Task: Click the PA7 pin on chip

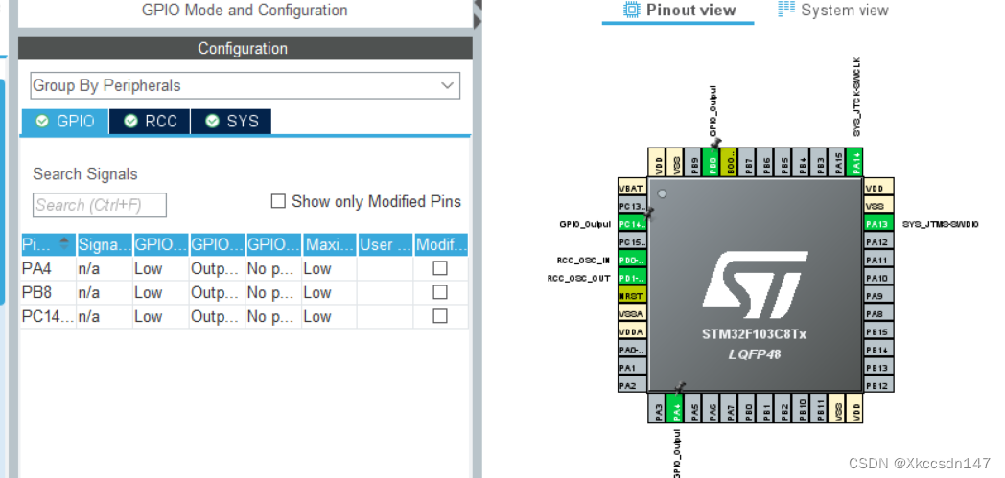Action: (x=730, y=408)
